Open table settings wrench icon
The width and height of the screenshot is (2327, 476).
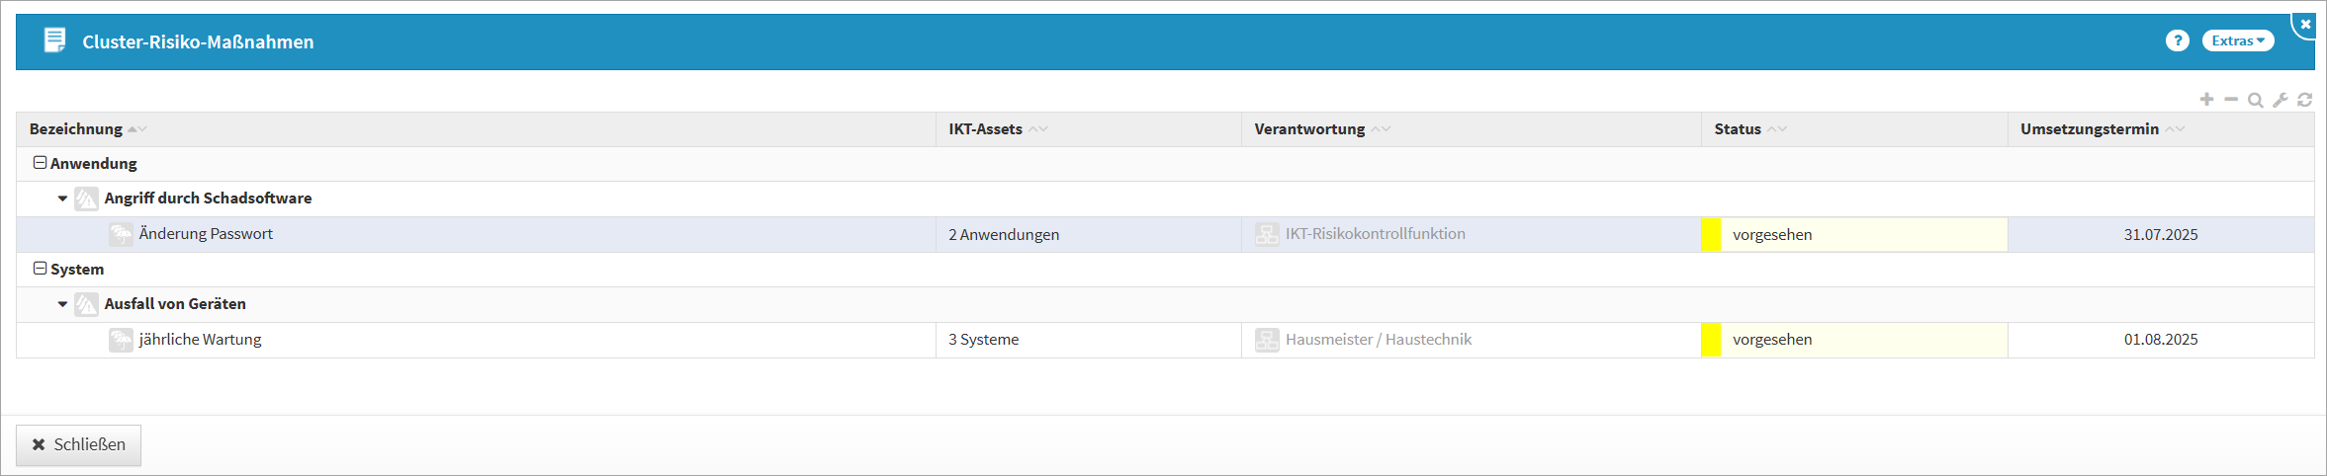click(2281, 100)
